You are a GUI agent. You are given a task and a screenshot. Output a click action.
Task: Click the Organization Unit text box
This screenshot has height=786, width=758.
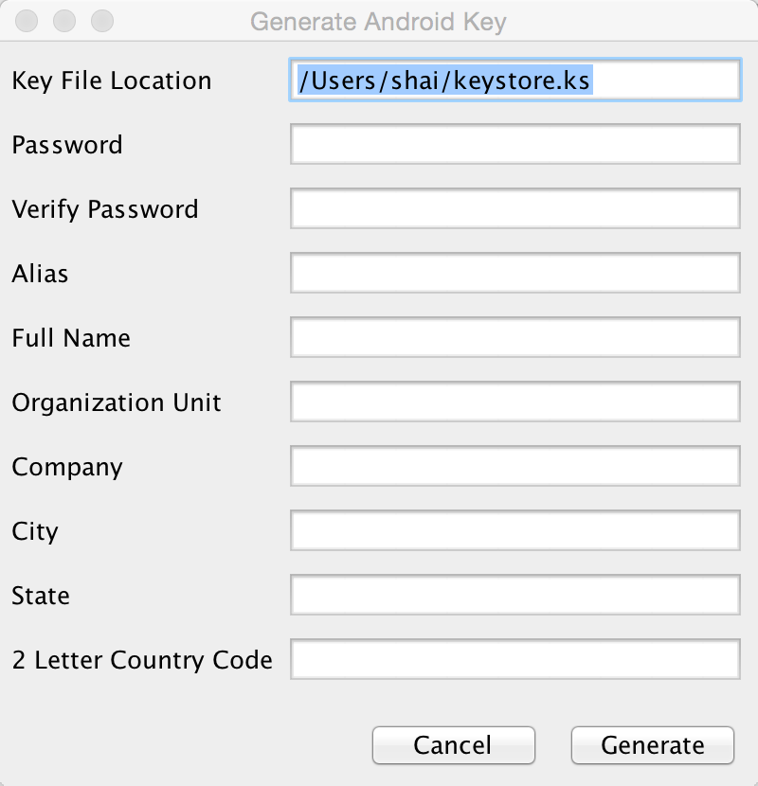point(514,402)
